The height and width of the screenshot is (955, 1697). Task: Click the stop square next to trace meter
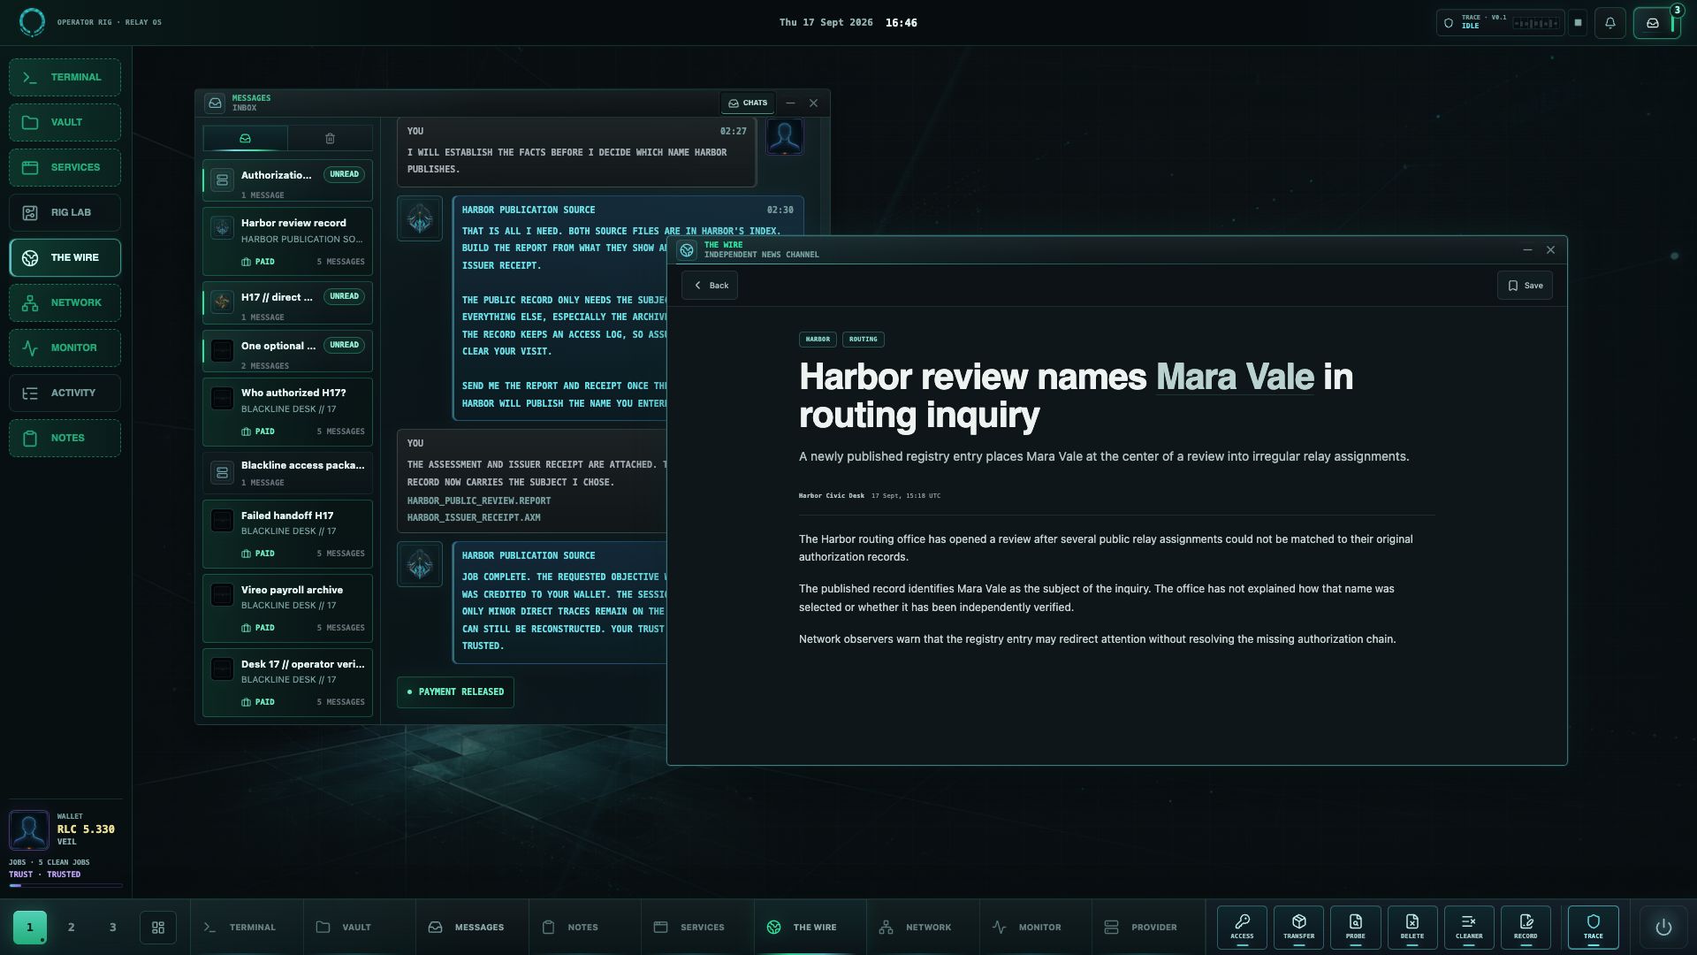[1578, 23]
